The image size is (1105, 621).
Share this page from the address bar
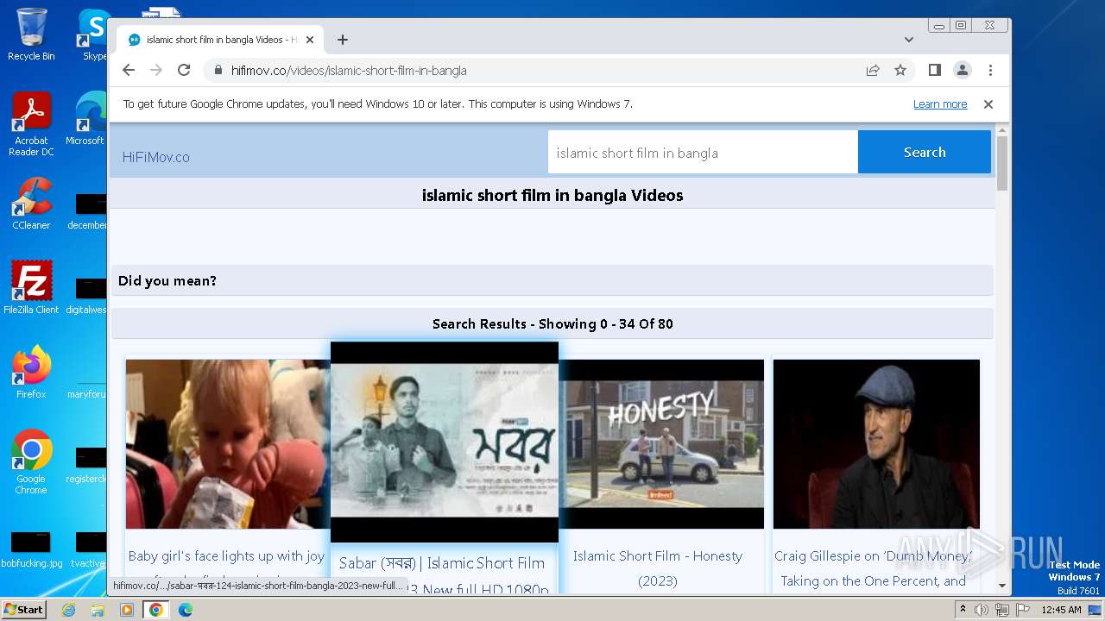click(873, 70)
